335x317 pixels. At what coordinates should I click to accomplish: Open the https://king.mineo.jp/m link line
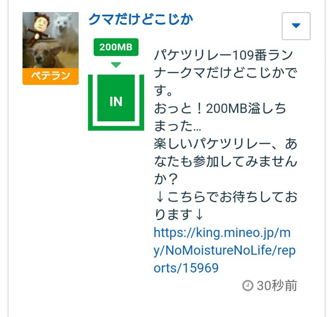pyautogui.click(x=222, y=233)
